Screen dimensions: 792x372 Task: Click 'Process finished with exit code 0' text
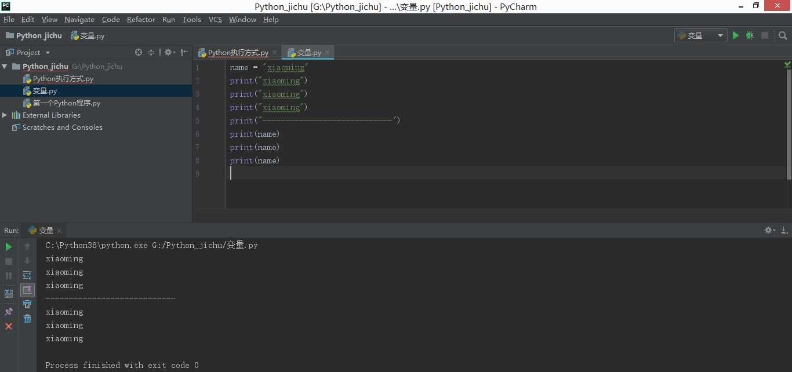point(122,365)
